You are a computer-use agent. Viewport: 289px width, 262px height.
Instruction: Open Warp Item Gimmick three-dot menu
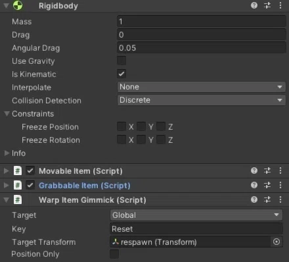click(280, 199)
